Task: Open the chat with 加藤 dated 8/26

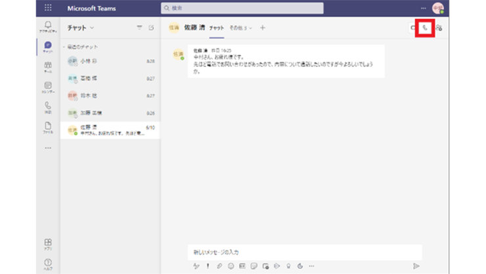Action: [110, 113]
